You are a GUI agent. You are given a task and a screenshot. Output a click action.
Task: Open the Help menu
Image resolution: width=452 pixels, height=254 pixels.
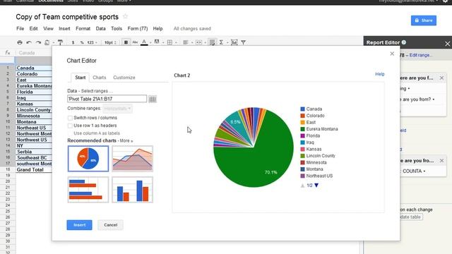157,28
